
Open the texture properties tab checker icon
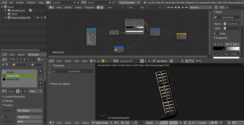click(x=42, y=59)
